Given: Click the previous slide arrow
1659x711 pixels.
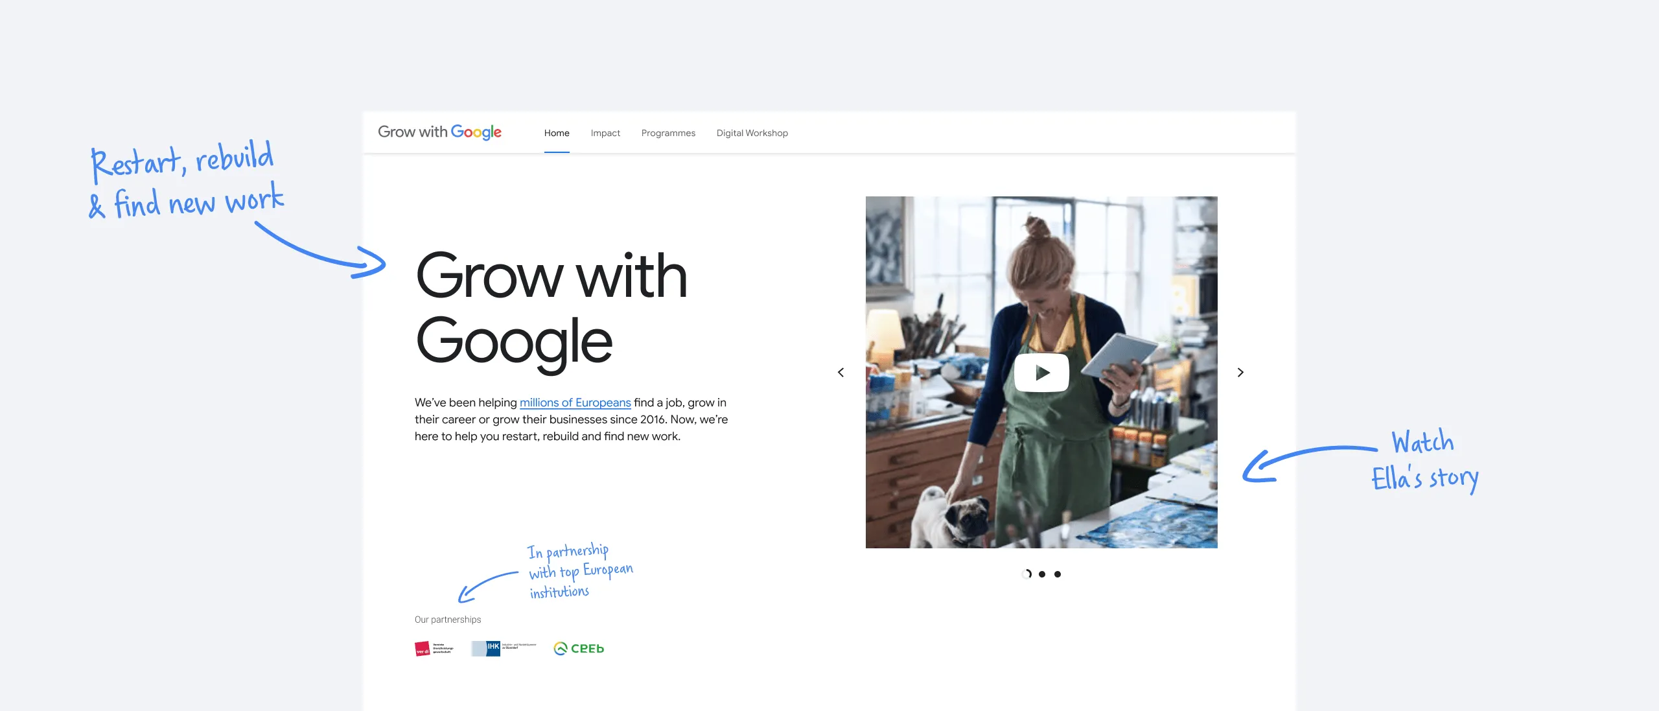Looking at the screenshot, I should [841, 373].
